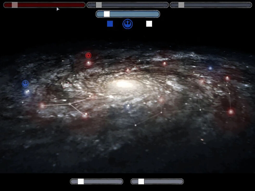Click the junction node on the left trade route
Screen dimensions: 255x191
coord(69,104)
